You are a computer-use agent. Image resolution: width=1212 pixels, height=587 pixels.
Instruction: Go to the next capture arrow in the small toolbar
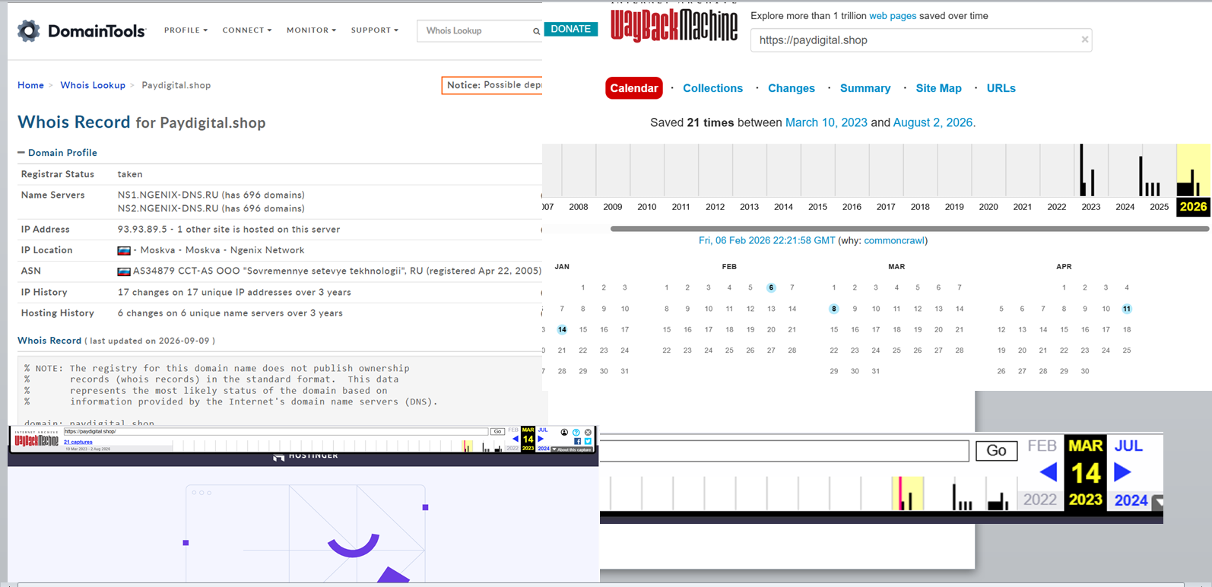541,439
